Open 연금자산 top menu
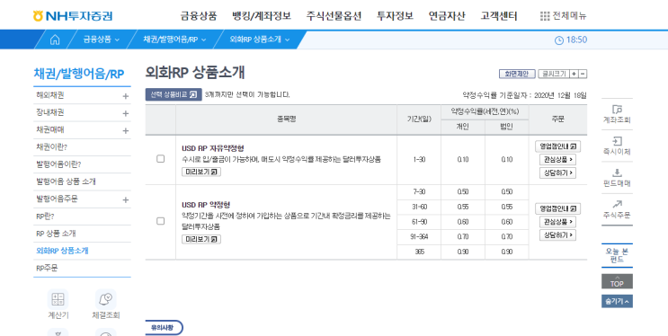 (447, 16)
